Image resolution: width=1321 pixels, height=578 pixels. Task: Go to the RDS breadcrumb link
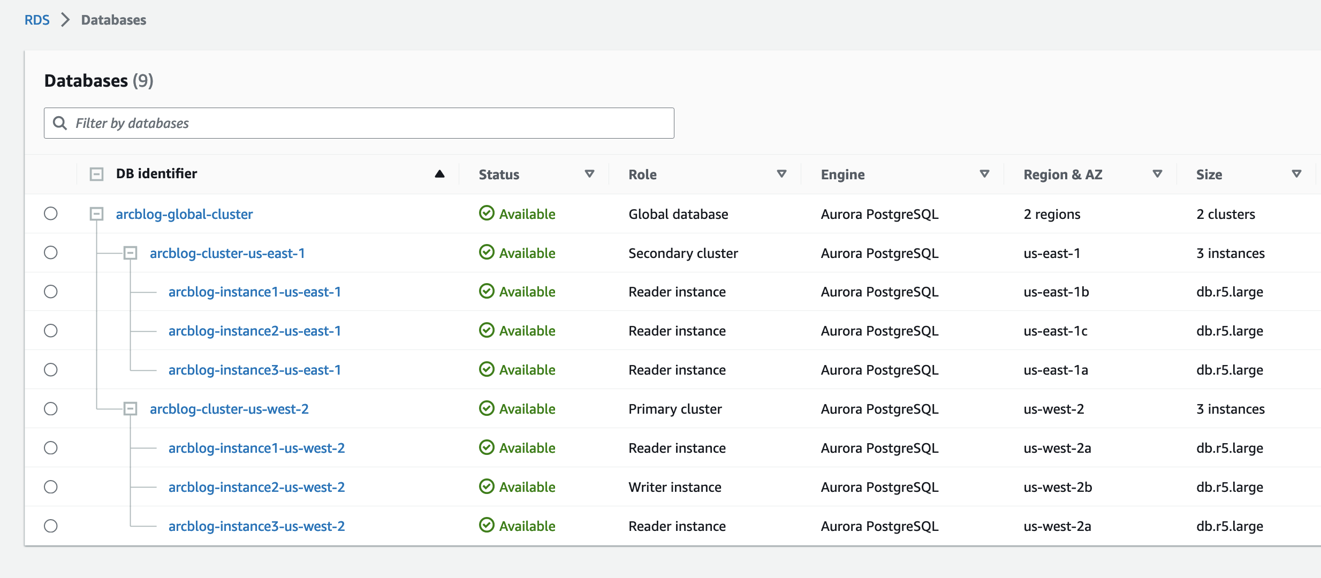click(37, 20)
